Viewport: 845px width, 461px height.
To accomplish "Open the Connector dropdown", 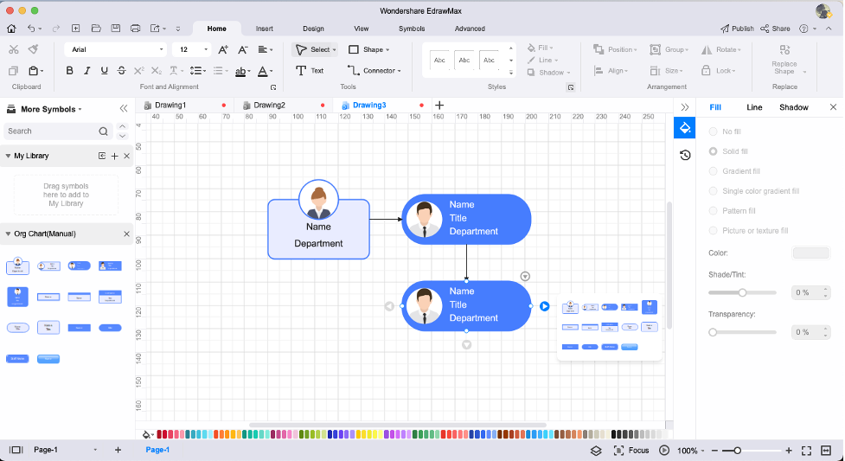I will [x=400, y=71].
